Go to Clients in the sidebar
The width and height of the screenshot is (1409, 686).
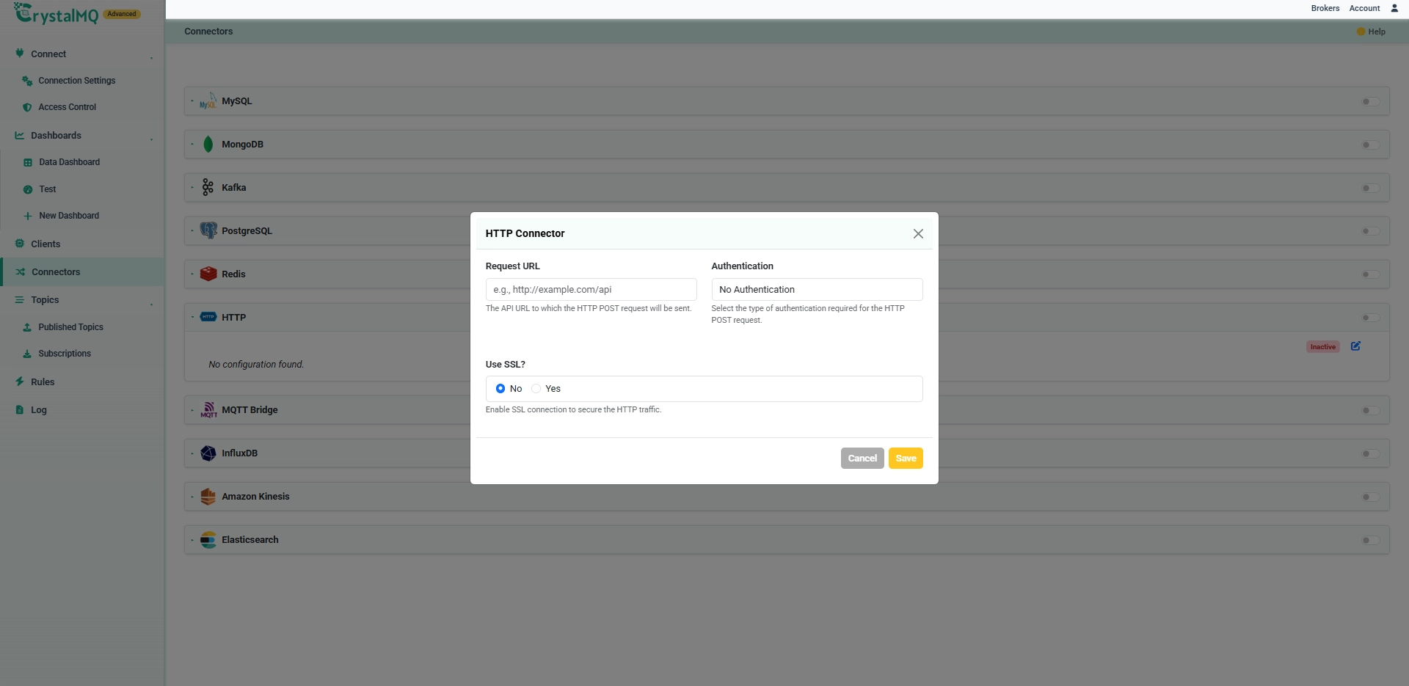[x=45, y=244]
